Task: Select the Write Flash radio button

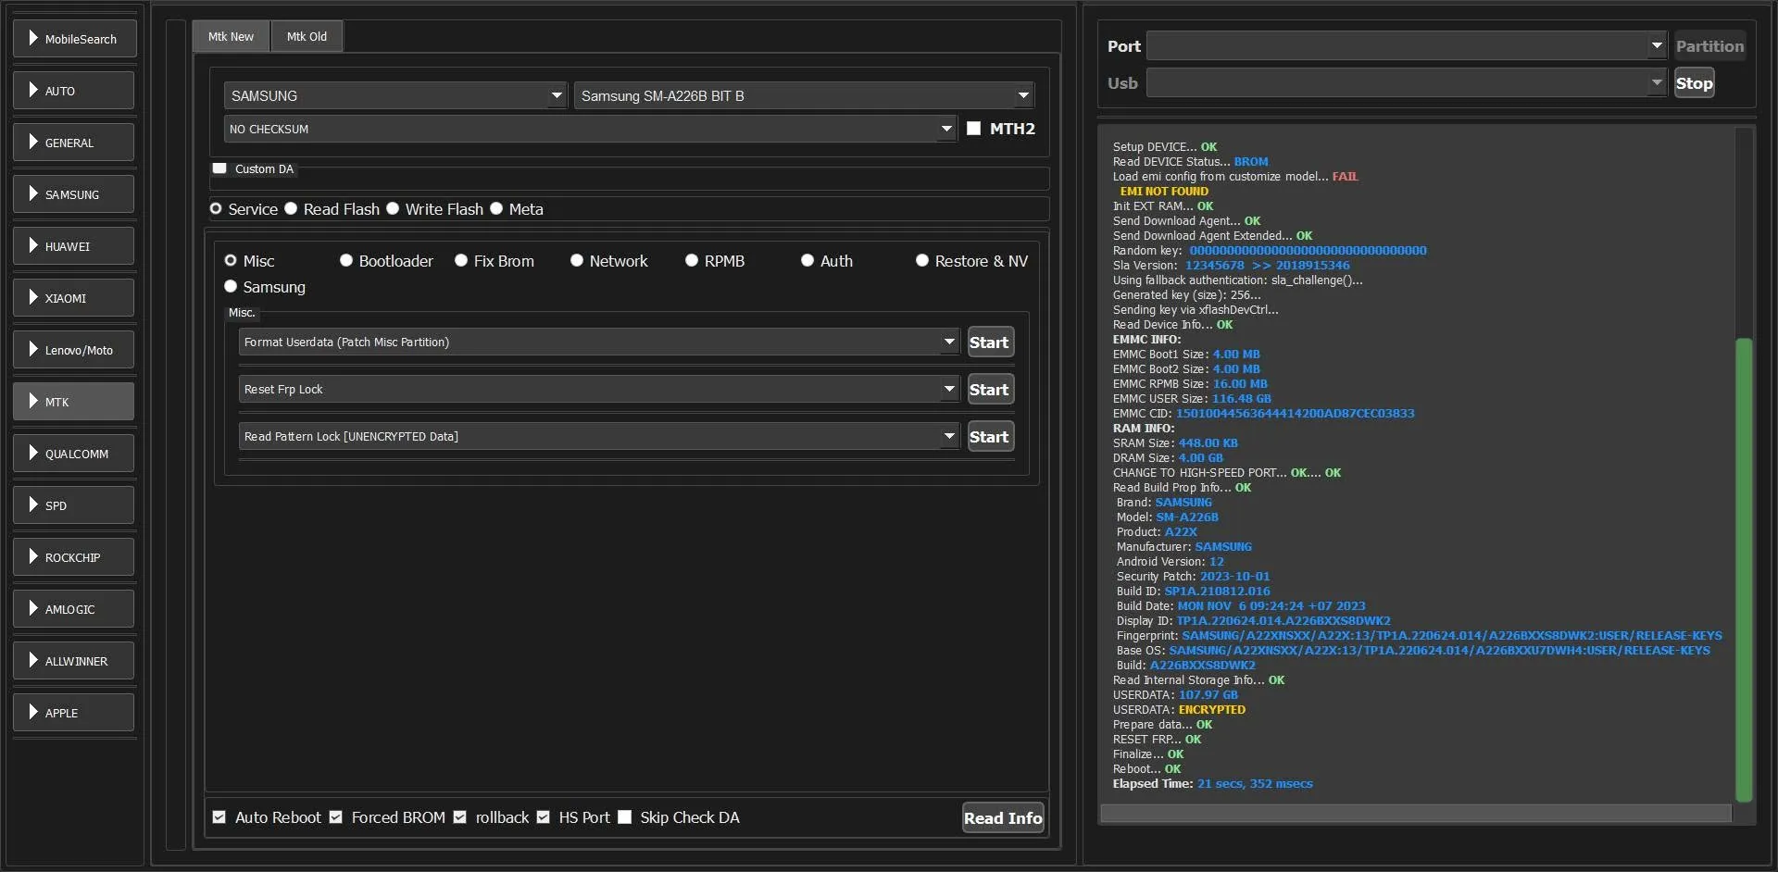Action: pyautogui.click(x=393, y=209)
